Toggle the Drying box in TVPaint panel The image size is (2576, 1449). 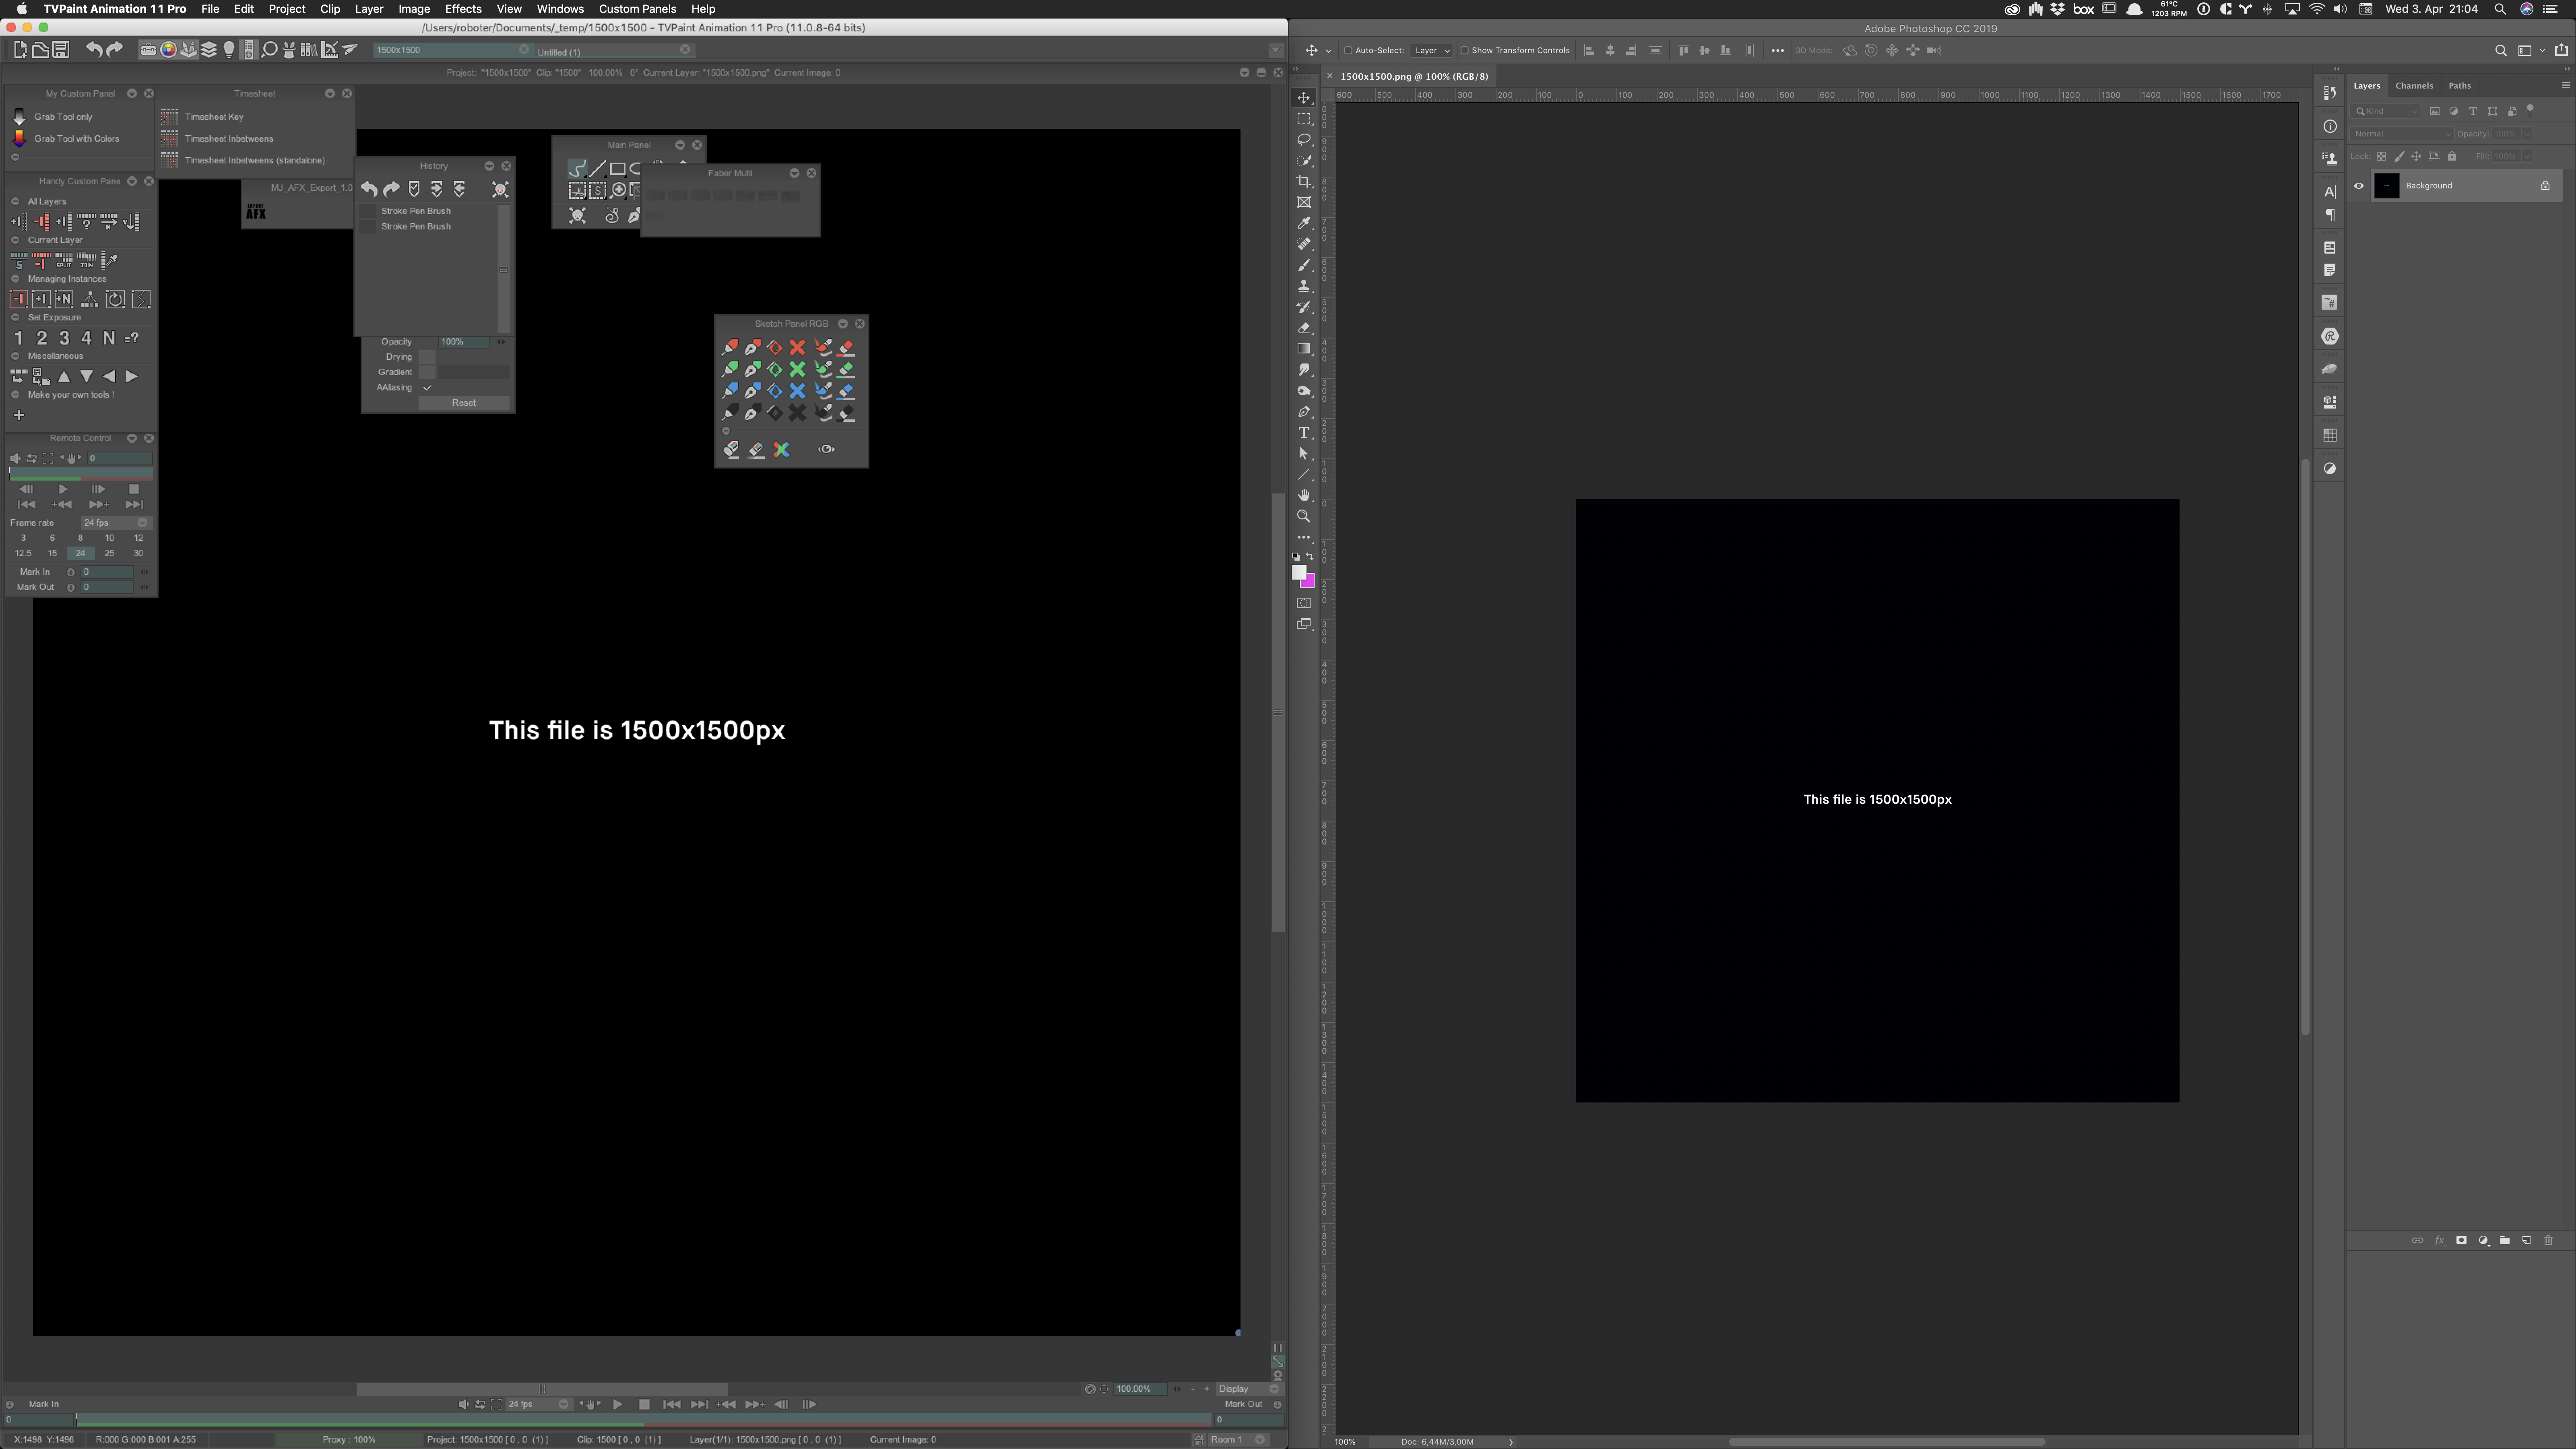pos(427,357)
